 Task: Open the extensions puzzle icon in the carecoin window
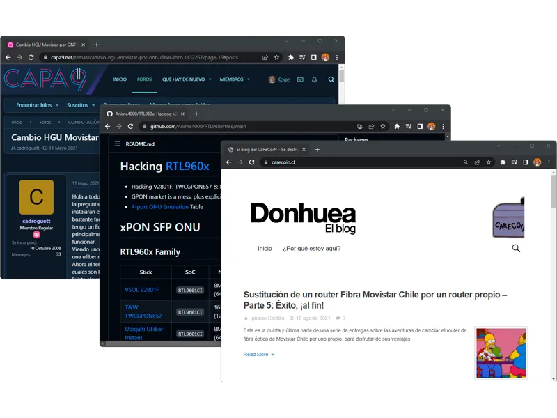click(503, 162)
